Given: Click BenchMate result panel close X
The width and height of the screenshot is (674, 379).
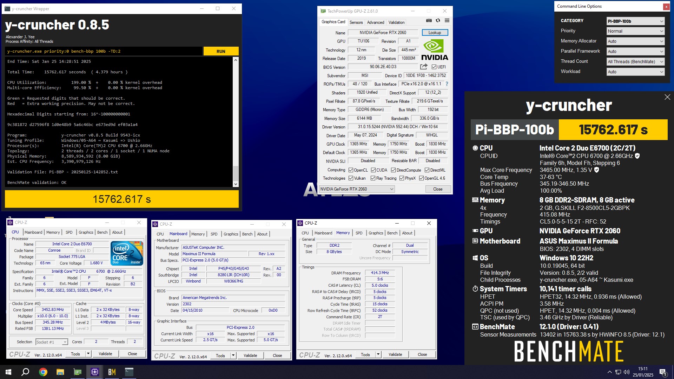Looking at the screenshot, I should pyautogui.click(x=667, y=97).
